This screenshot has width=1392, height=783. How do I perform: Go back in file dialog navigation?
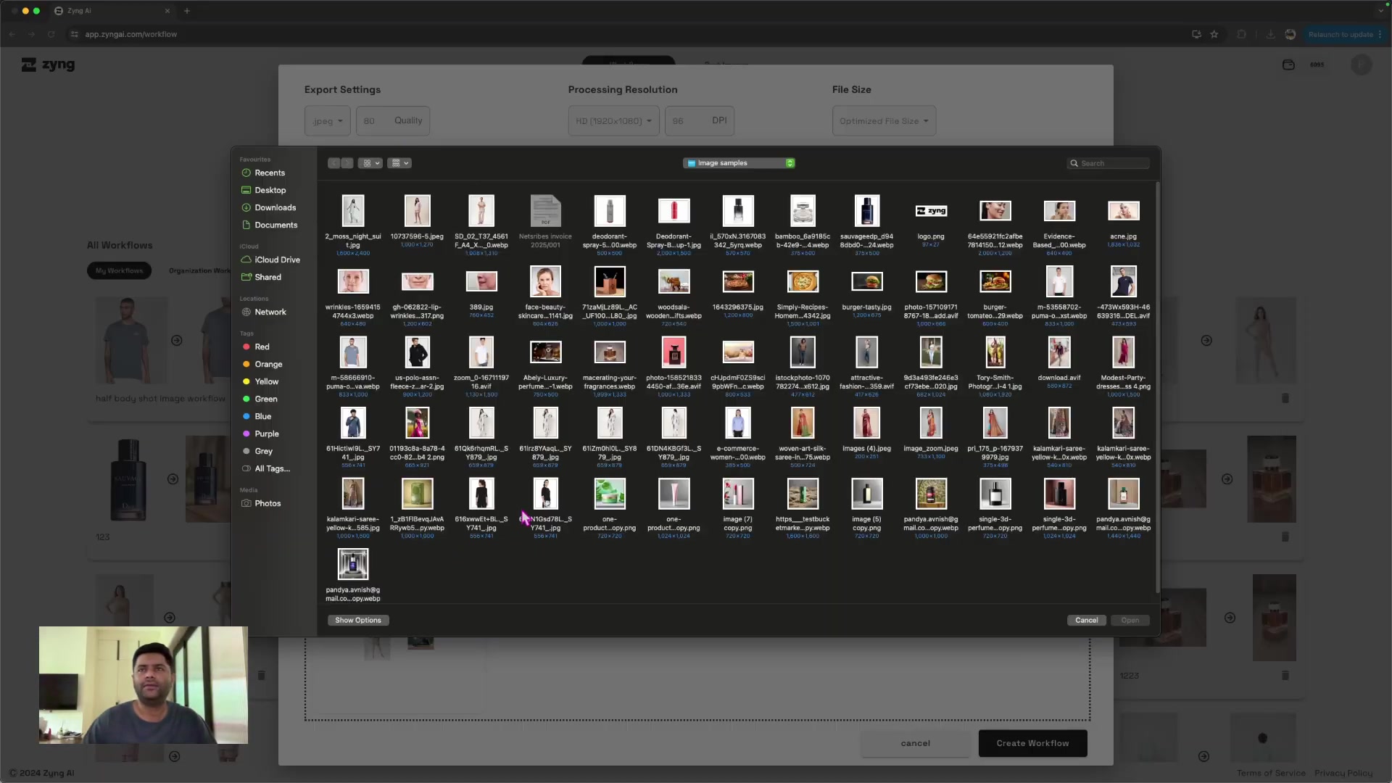tap(333, 164)
